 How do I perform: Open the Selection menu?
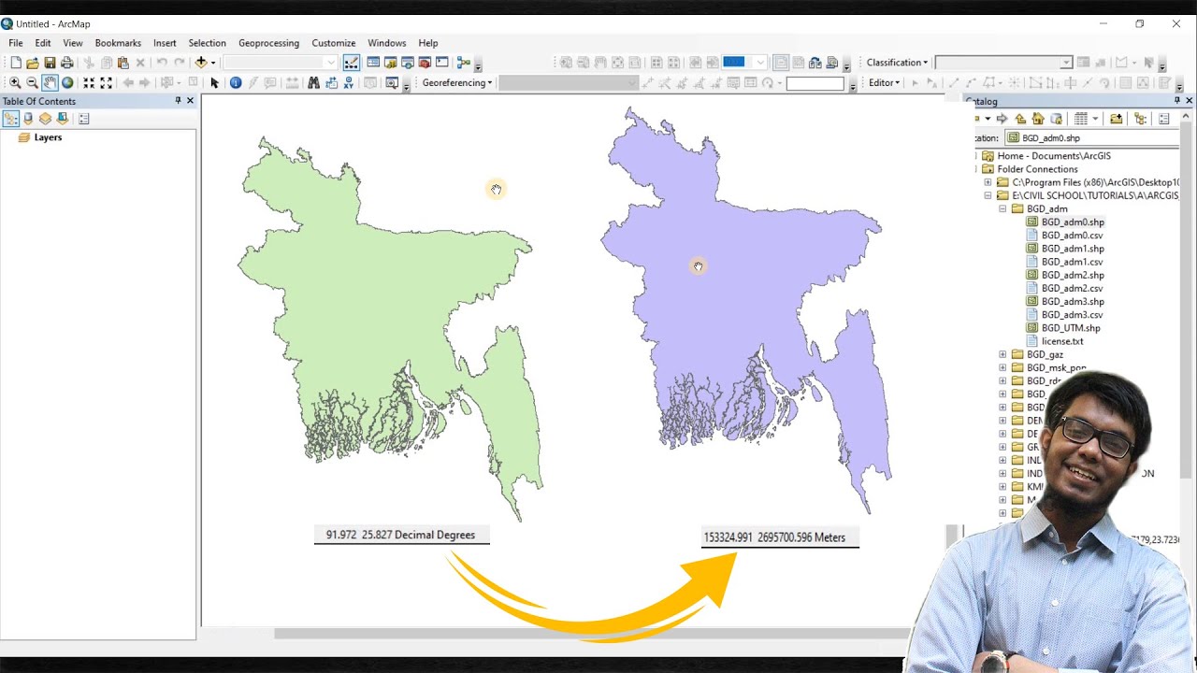[x=207, y=43]
